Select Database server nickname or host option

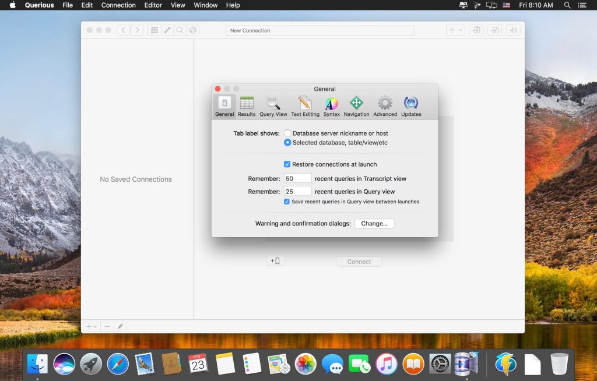288,133
